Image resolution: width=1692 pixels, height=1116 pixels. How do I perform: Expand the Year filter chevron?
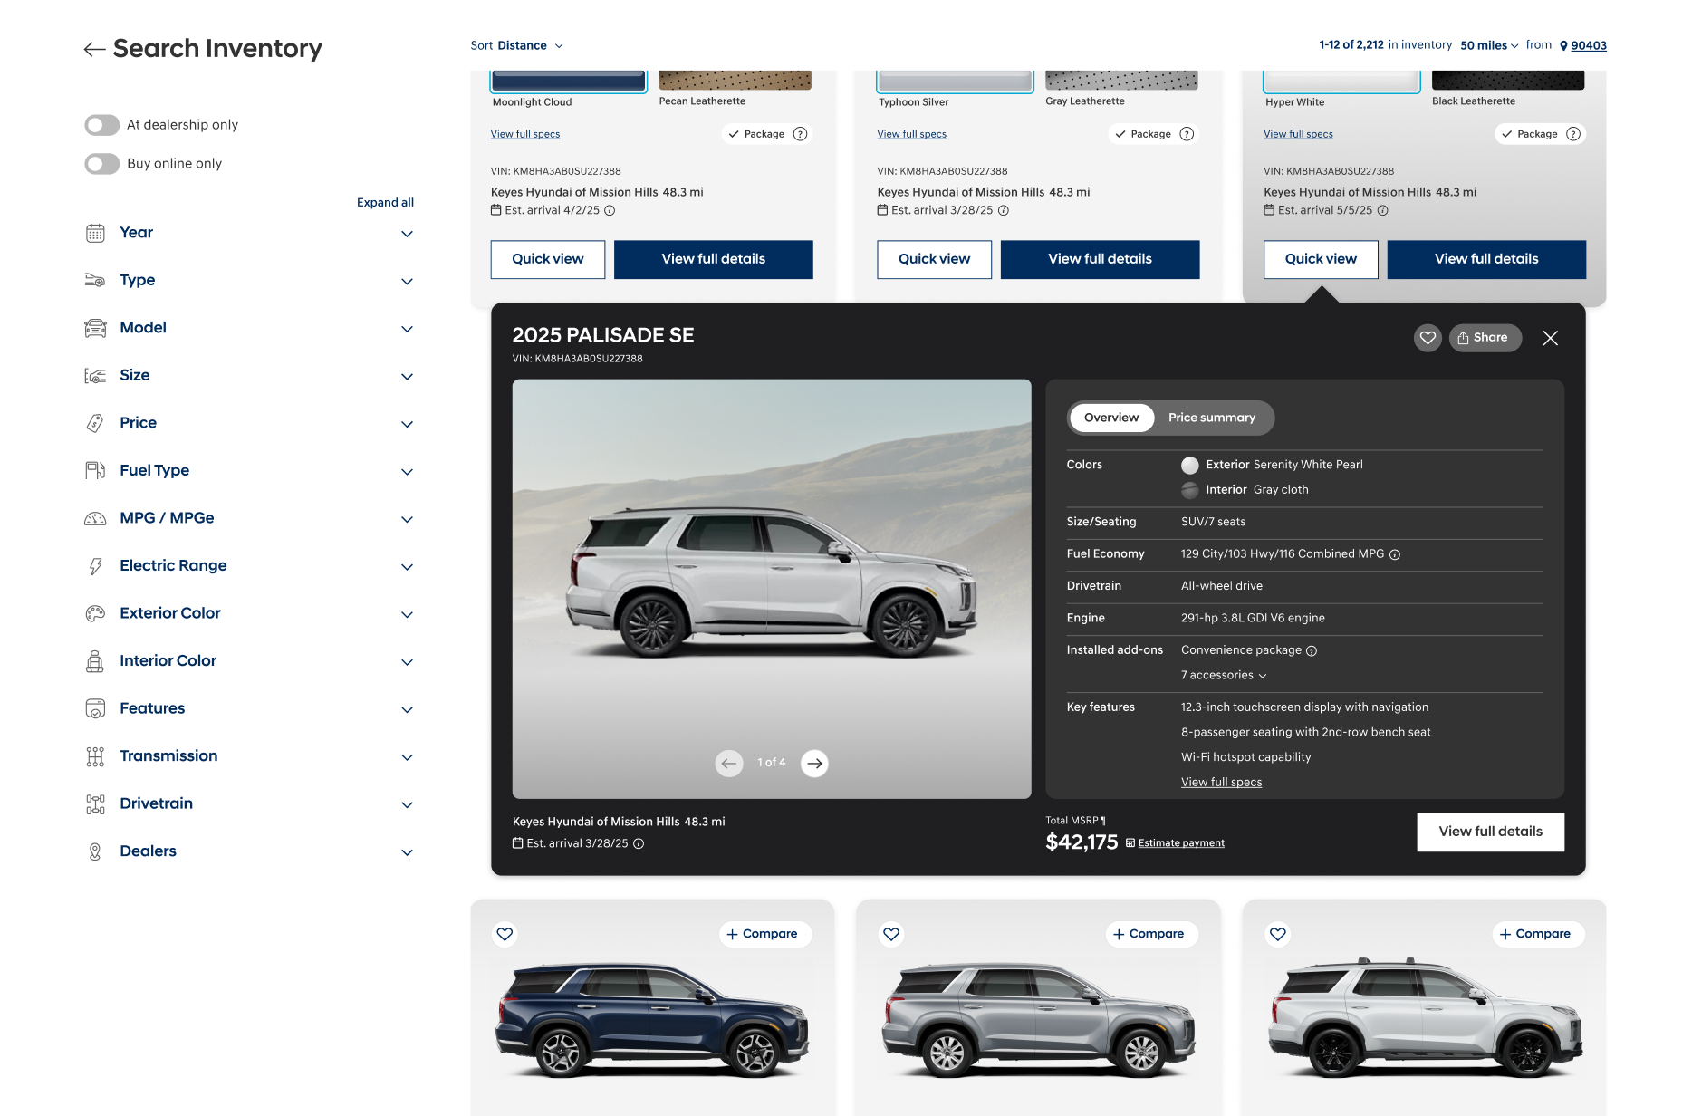click(x=408, y=234)
